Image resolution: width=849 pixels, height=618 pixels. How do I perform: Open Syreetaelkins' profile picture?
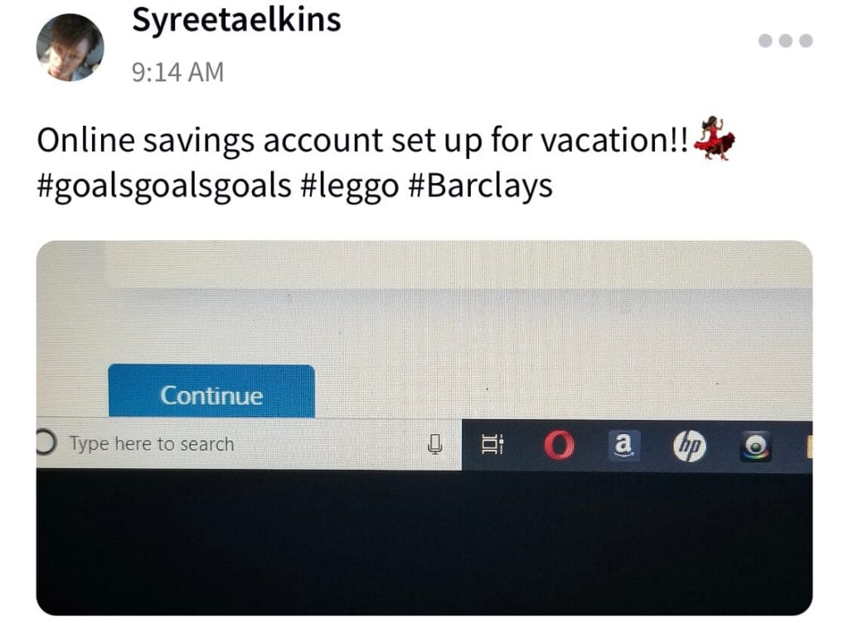pos(70,47)
